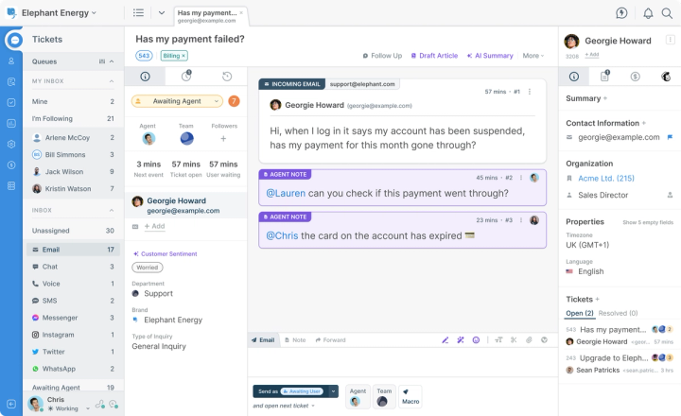Click the AI Summary link

click(x=490, y=56)
